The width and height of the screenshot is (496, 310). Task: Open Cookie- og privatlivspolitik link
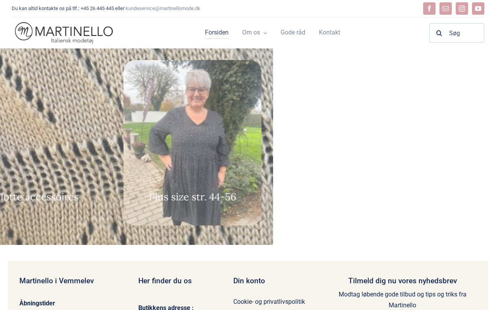coord(269,301)
